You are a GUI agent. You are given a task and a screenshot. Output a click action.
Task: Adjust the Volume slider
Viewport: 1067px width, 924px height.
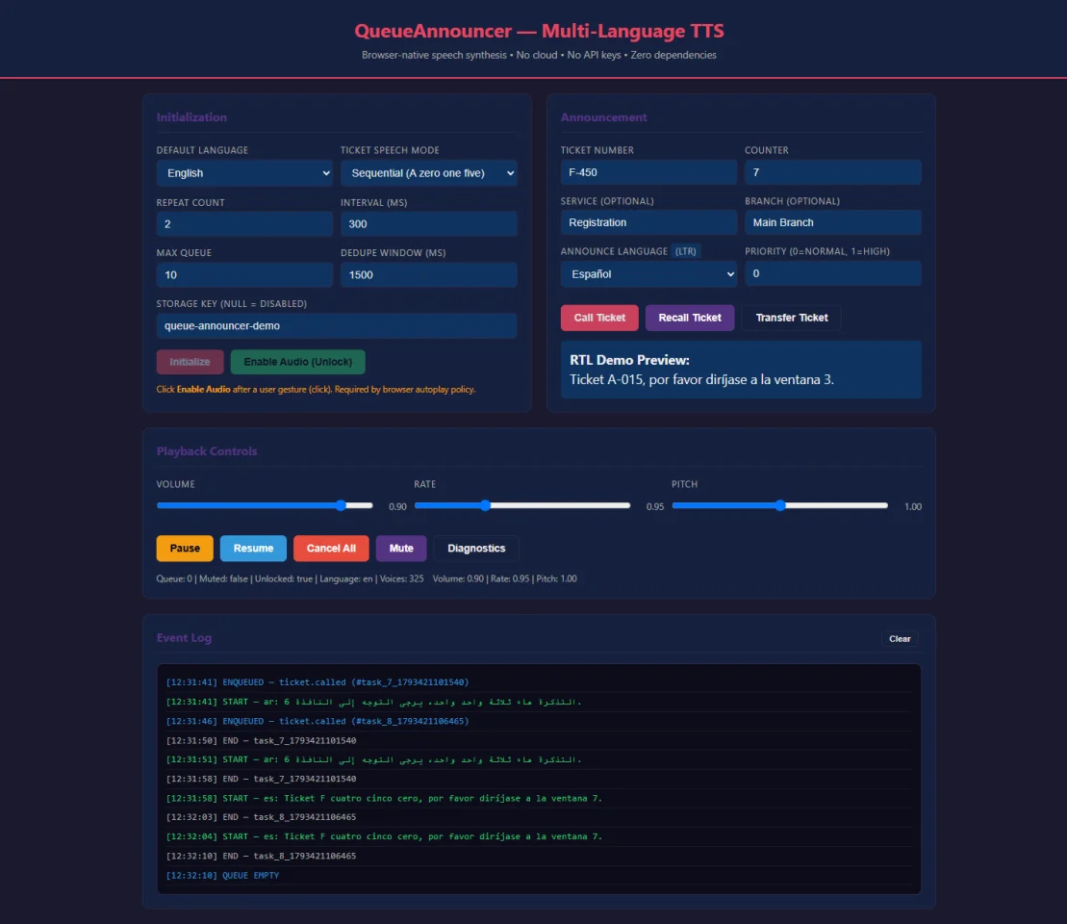coord(265,505)
